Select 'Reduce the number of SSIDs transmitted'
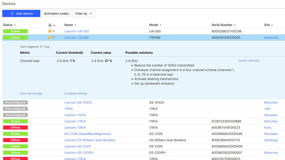The width and height of the screenshot is (285, 160). click(x=164, y=65)
